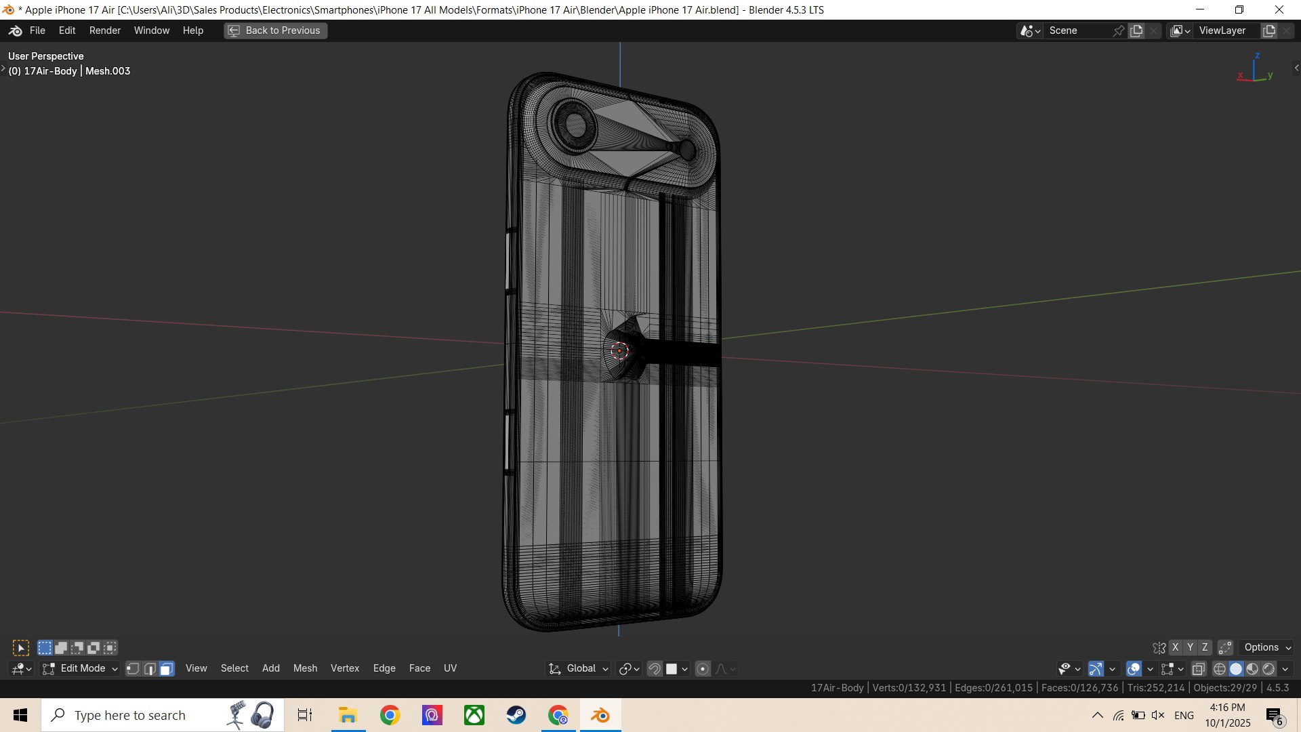The image size is (1301, 732).
Task: Enable Y axis mirror
Action: point(1190,648)
